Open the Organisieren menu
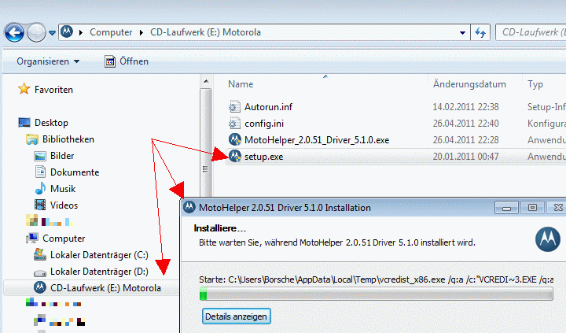Viewport: 566px width, 333px height. 48,61
